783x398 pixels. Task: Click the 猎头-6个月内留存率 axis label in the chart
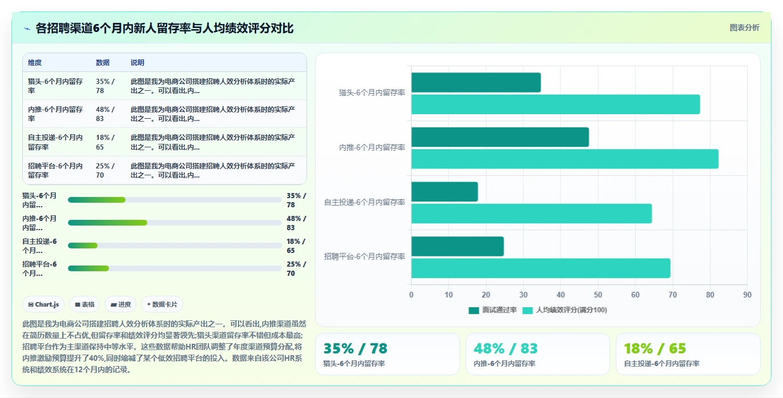[372, 93]
